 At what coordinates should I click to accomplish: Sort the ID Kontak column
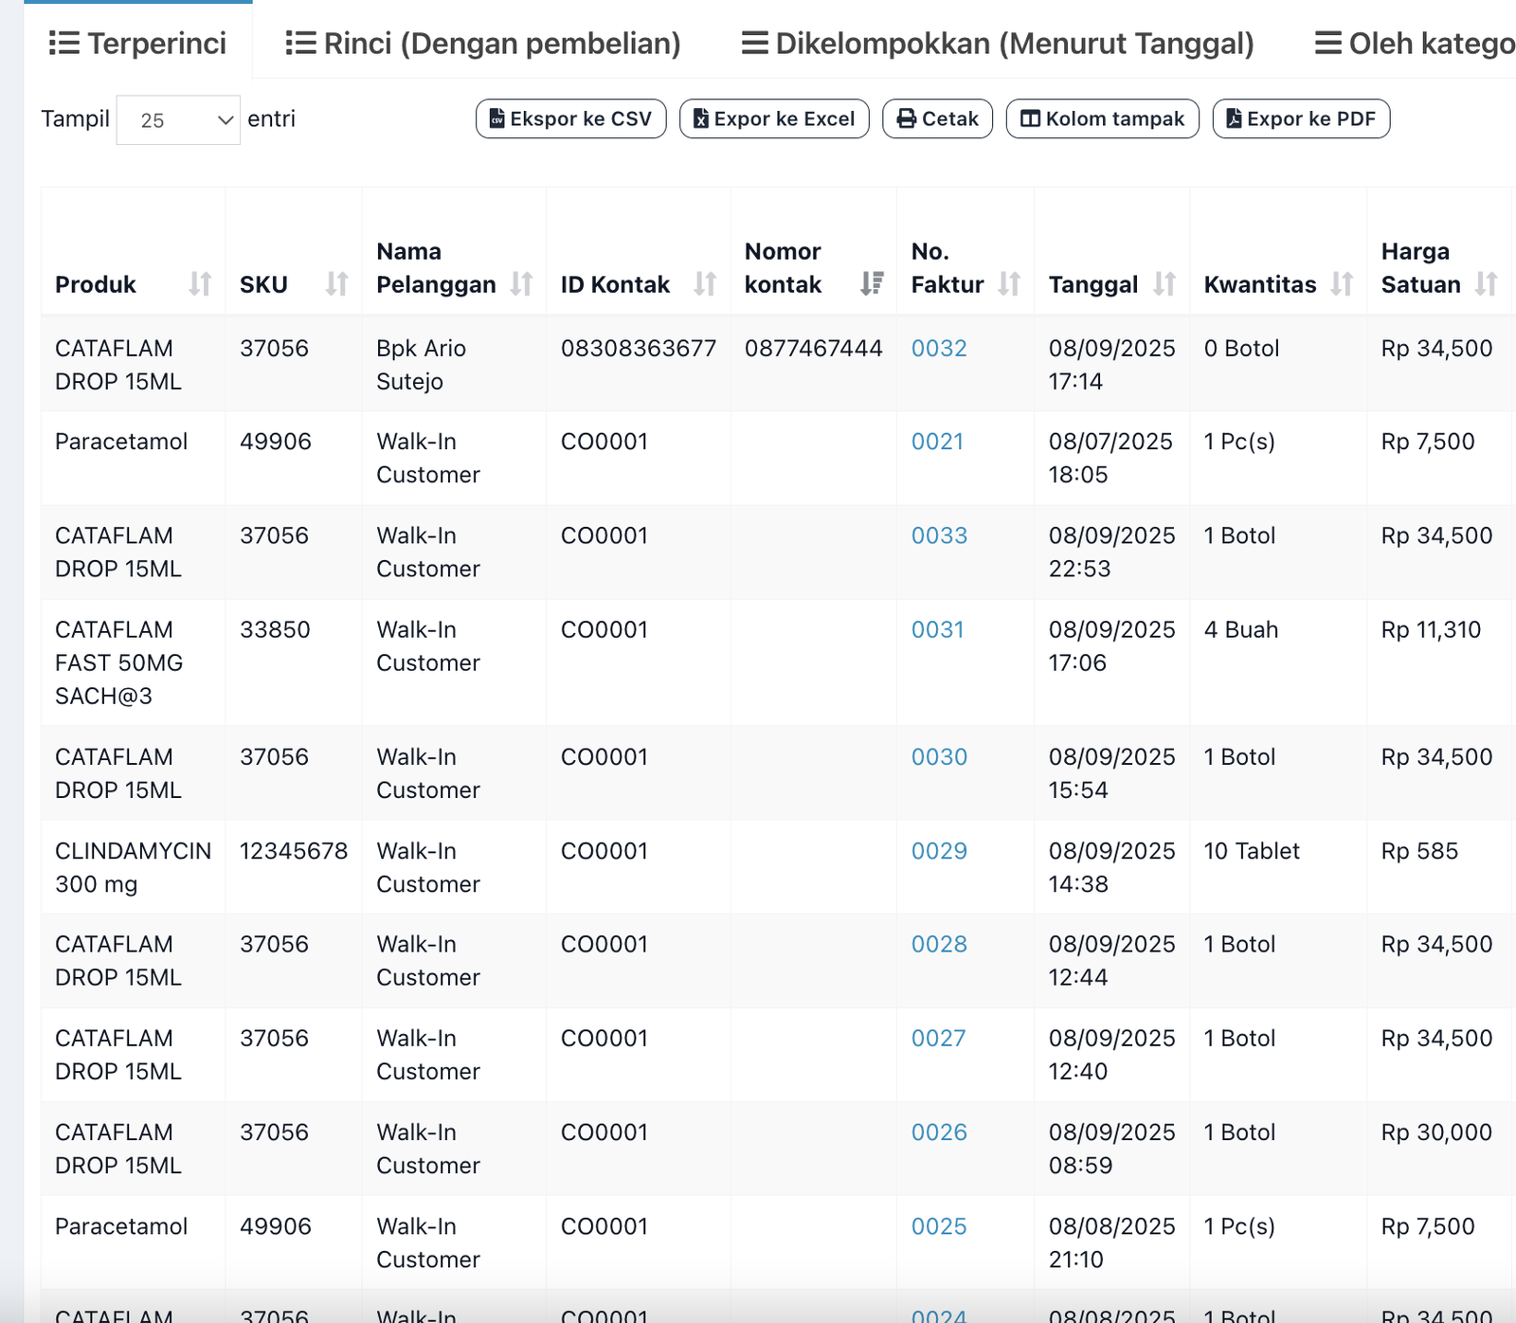tap(705, 284)
